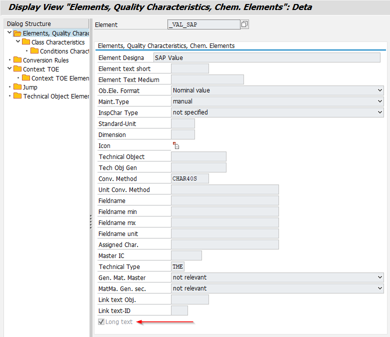This screenshot has height=337, width=390.
Task: Expand InspChar Type dropdown list
Action: point(380,112)
